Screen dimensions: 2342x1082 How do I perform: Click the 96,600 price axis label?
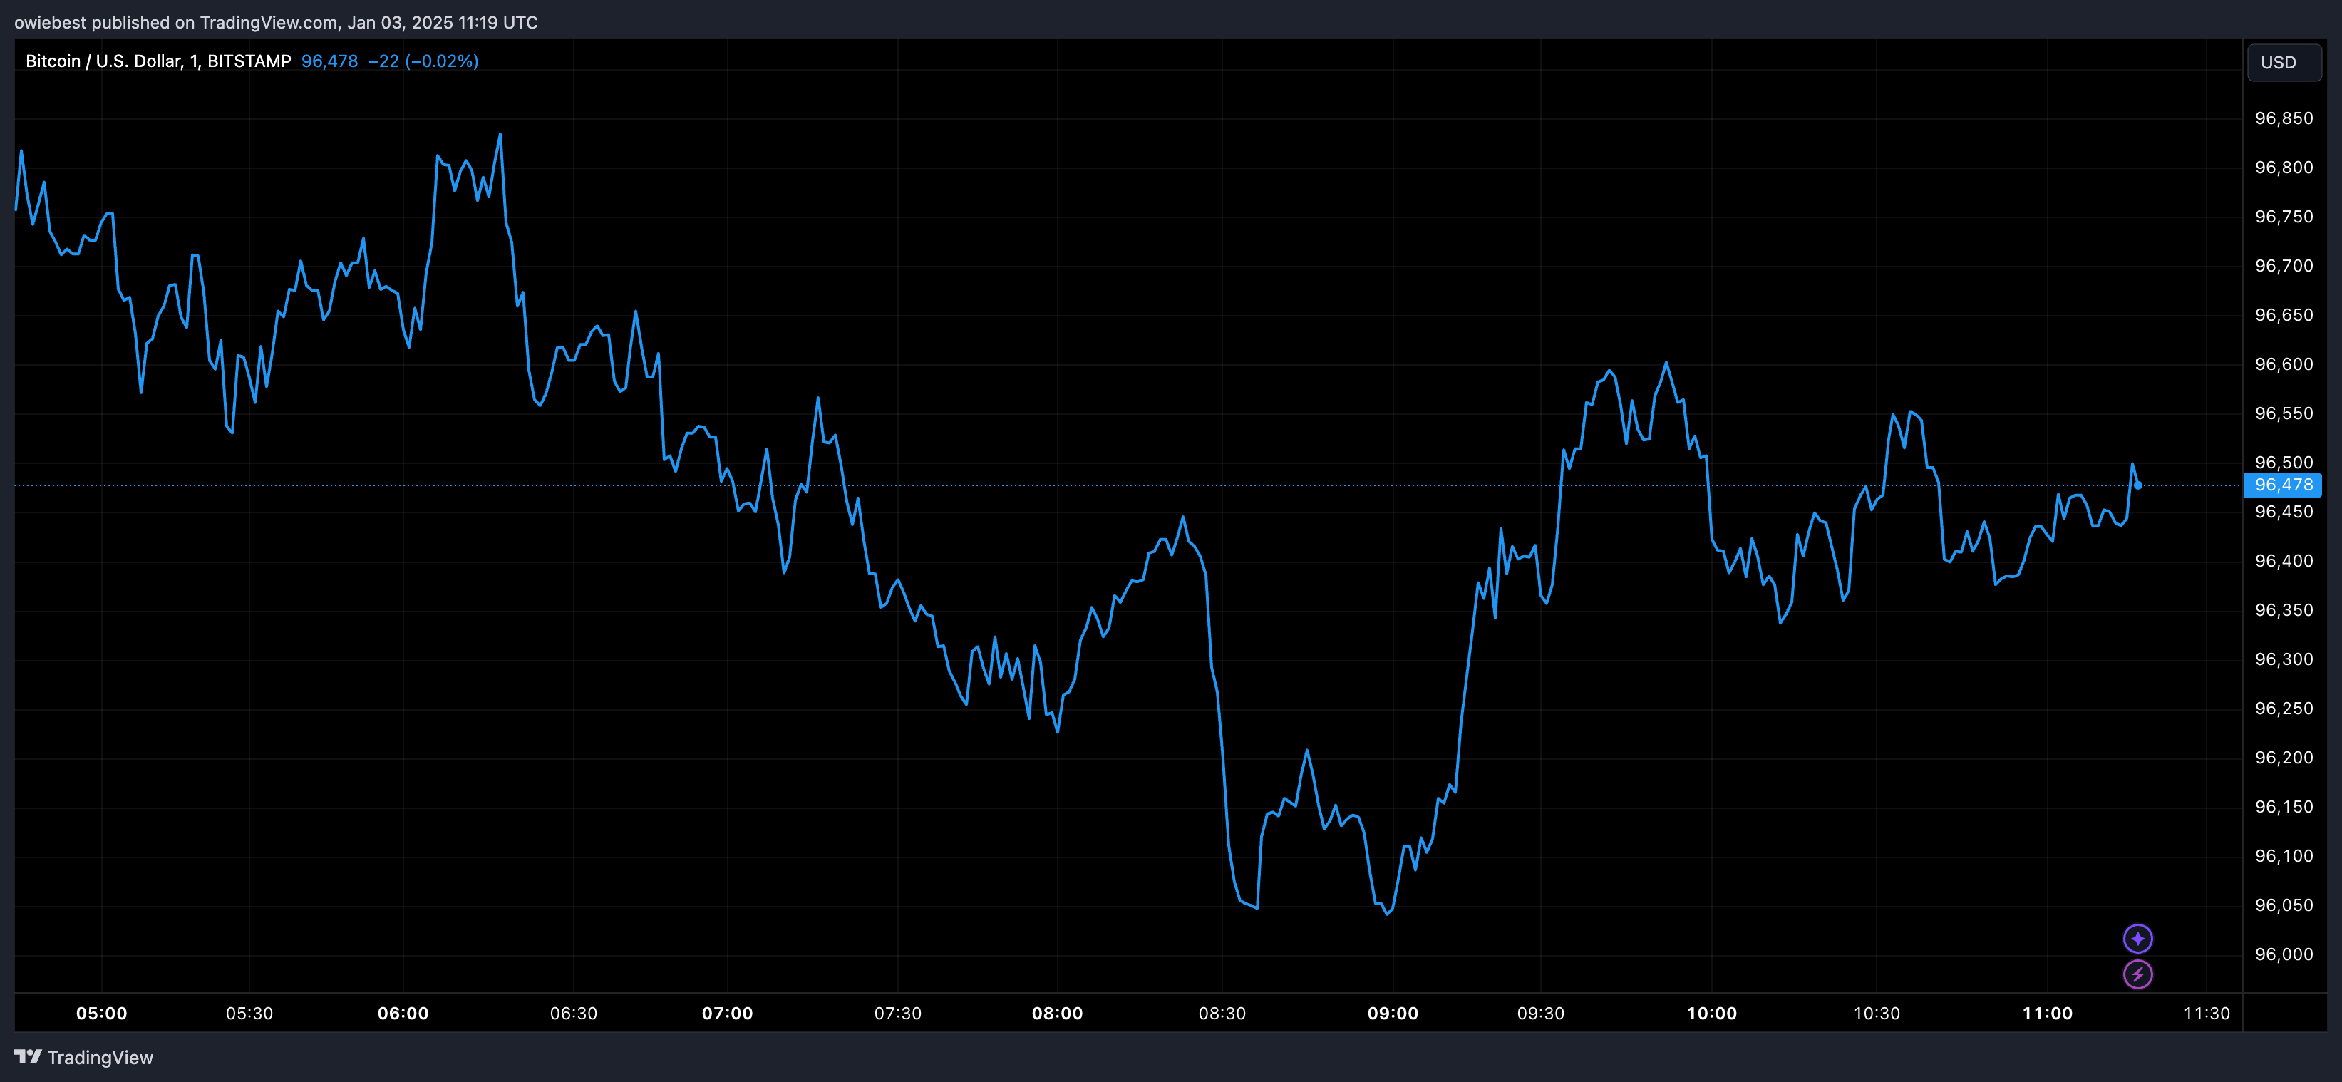(x=2284, y=364)
